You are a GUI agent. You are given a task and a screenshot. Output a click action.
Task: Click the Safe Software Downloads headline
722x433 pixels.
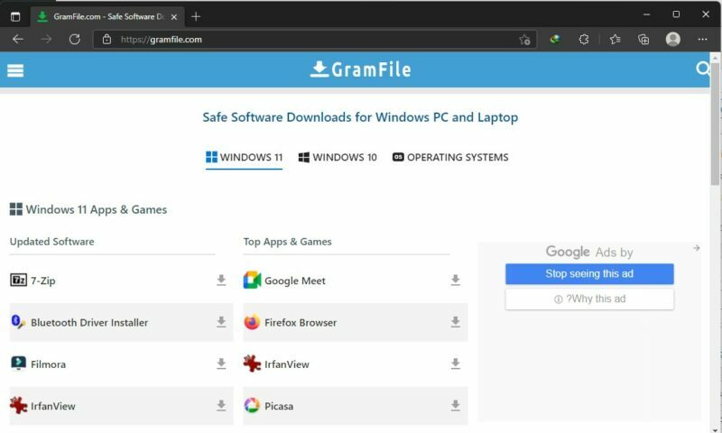360,117
